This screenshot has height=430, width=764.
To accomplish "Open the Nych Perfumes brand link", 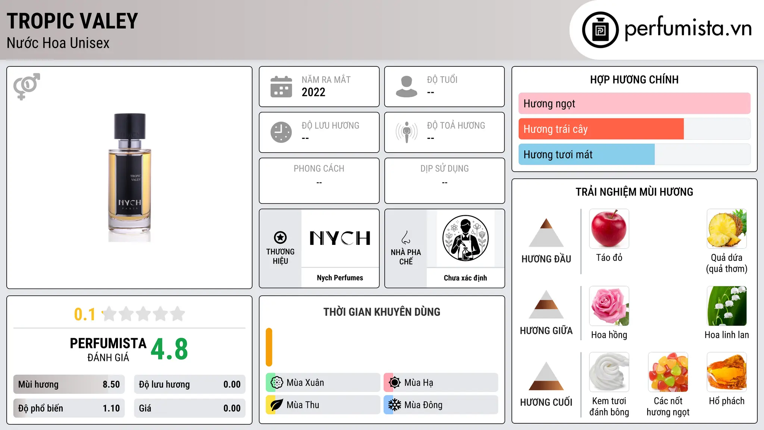I will 340,278.
